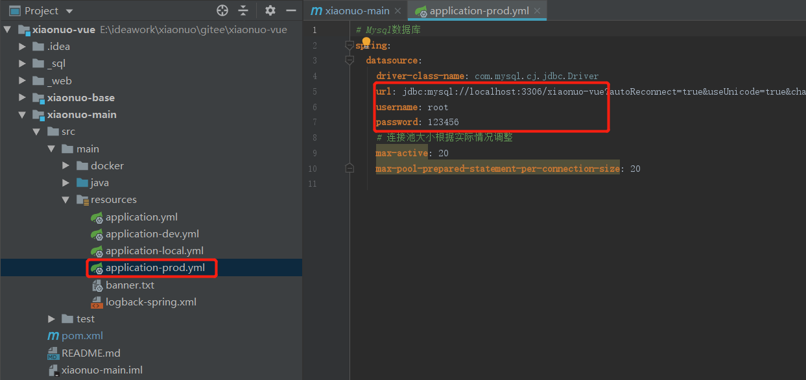Open the Project panel gear settings
The image size is (806, 380).
click(270, 10)
